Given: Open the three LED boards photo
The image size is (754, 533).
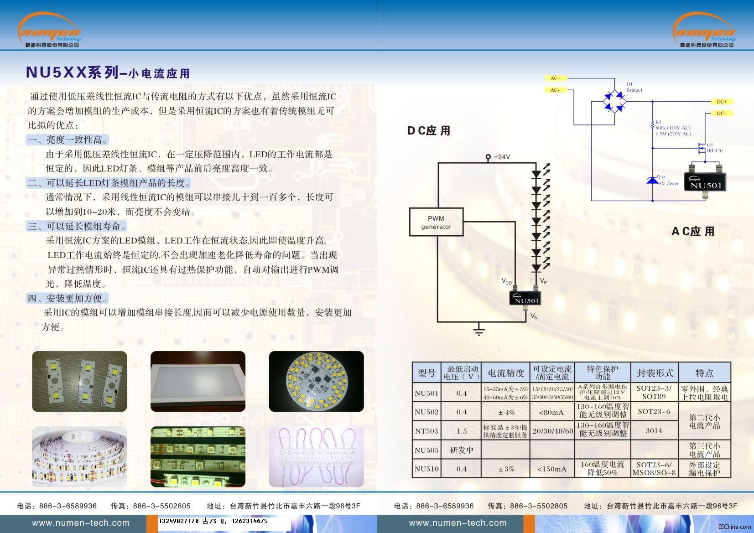Looking at the screenshot, I should click(x=79, y=382).
